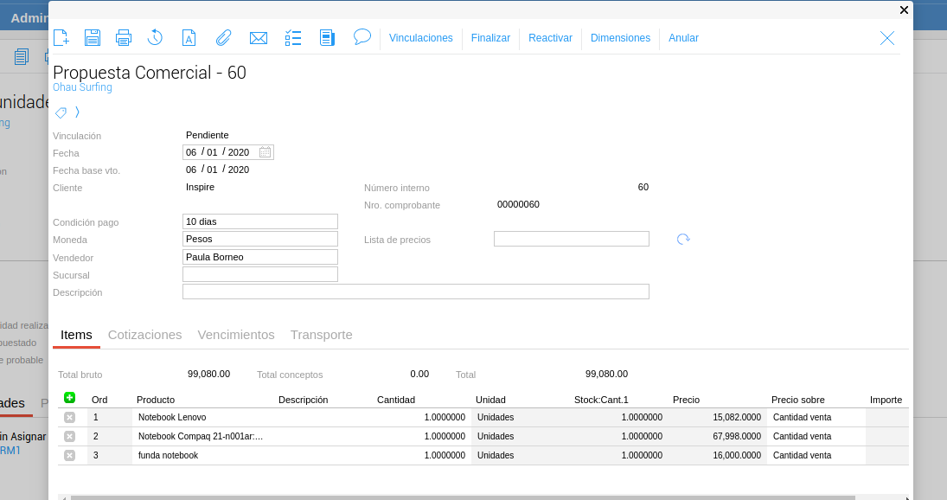Focus the Descripción input field
This screenshot has height=500, width=947.
tap(415, 292)
